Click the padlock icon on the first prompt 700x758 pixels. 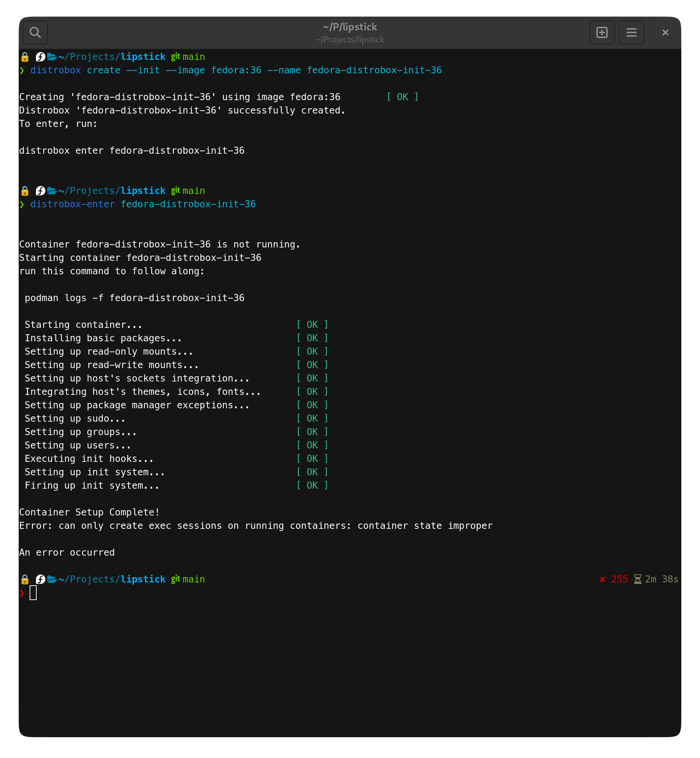[x=25, y=57]
